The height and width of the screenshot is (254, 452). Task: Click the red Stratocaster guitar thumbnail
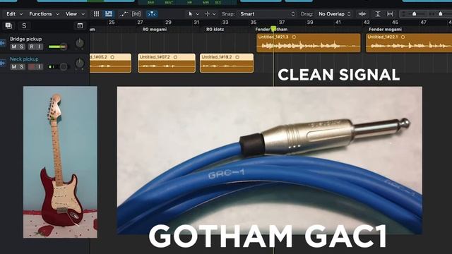[x=60, y=162]
